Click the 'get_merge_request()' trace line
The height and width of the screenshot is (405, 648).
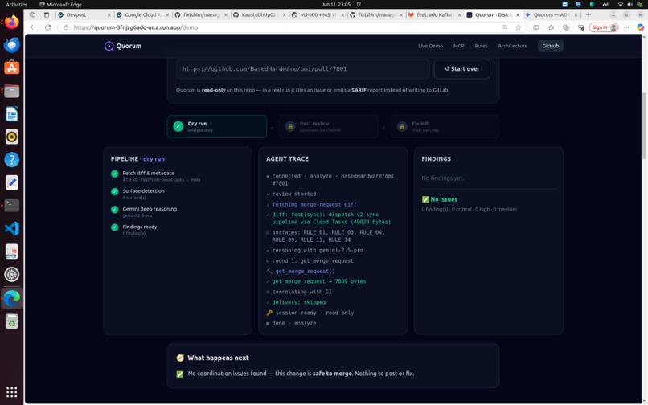[305, 271]
